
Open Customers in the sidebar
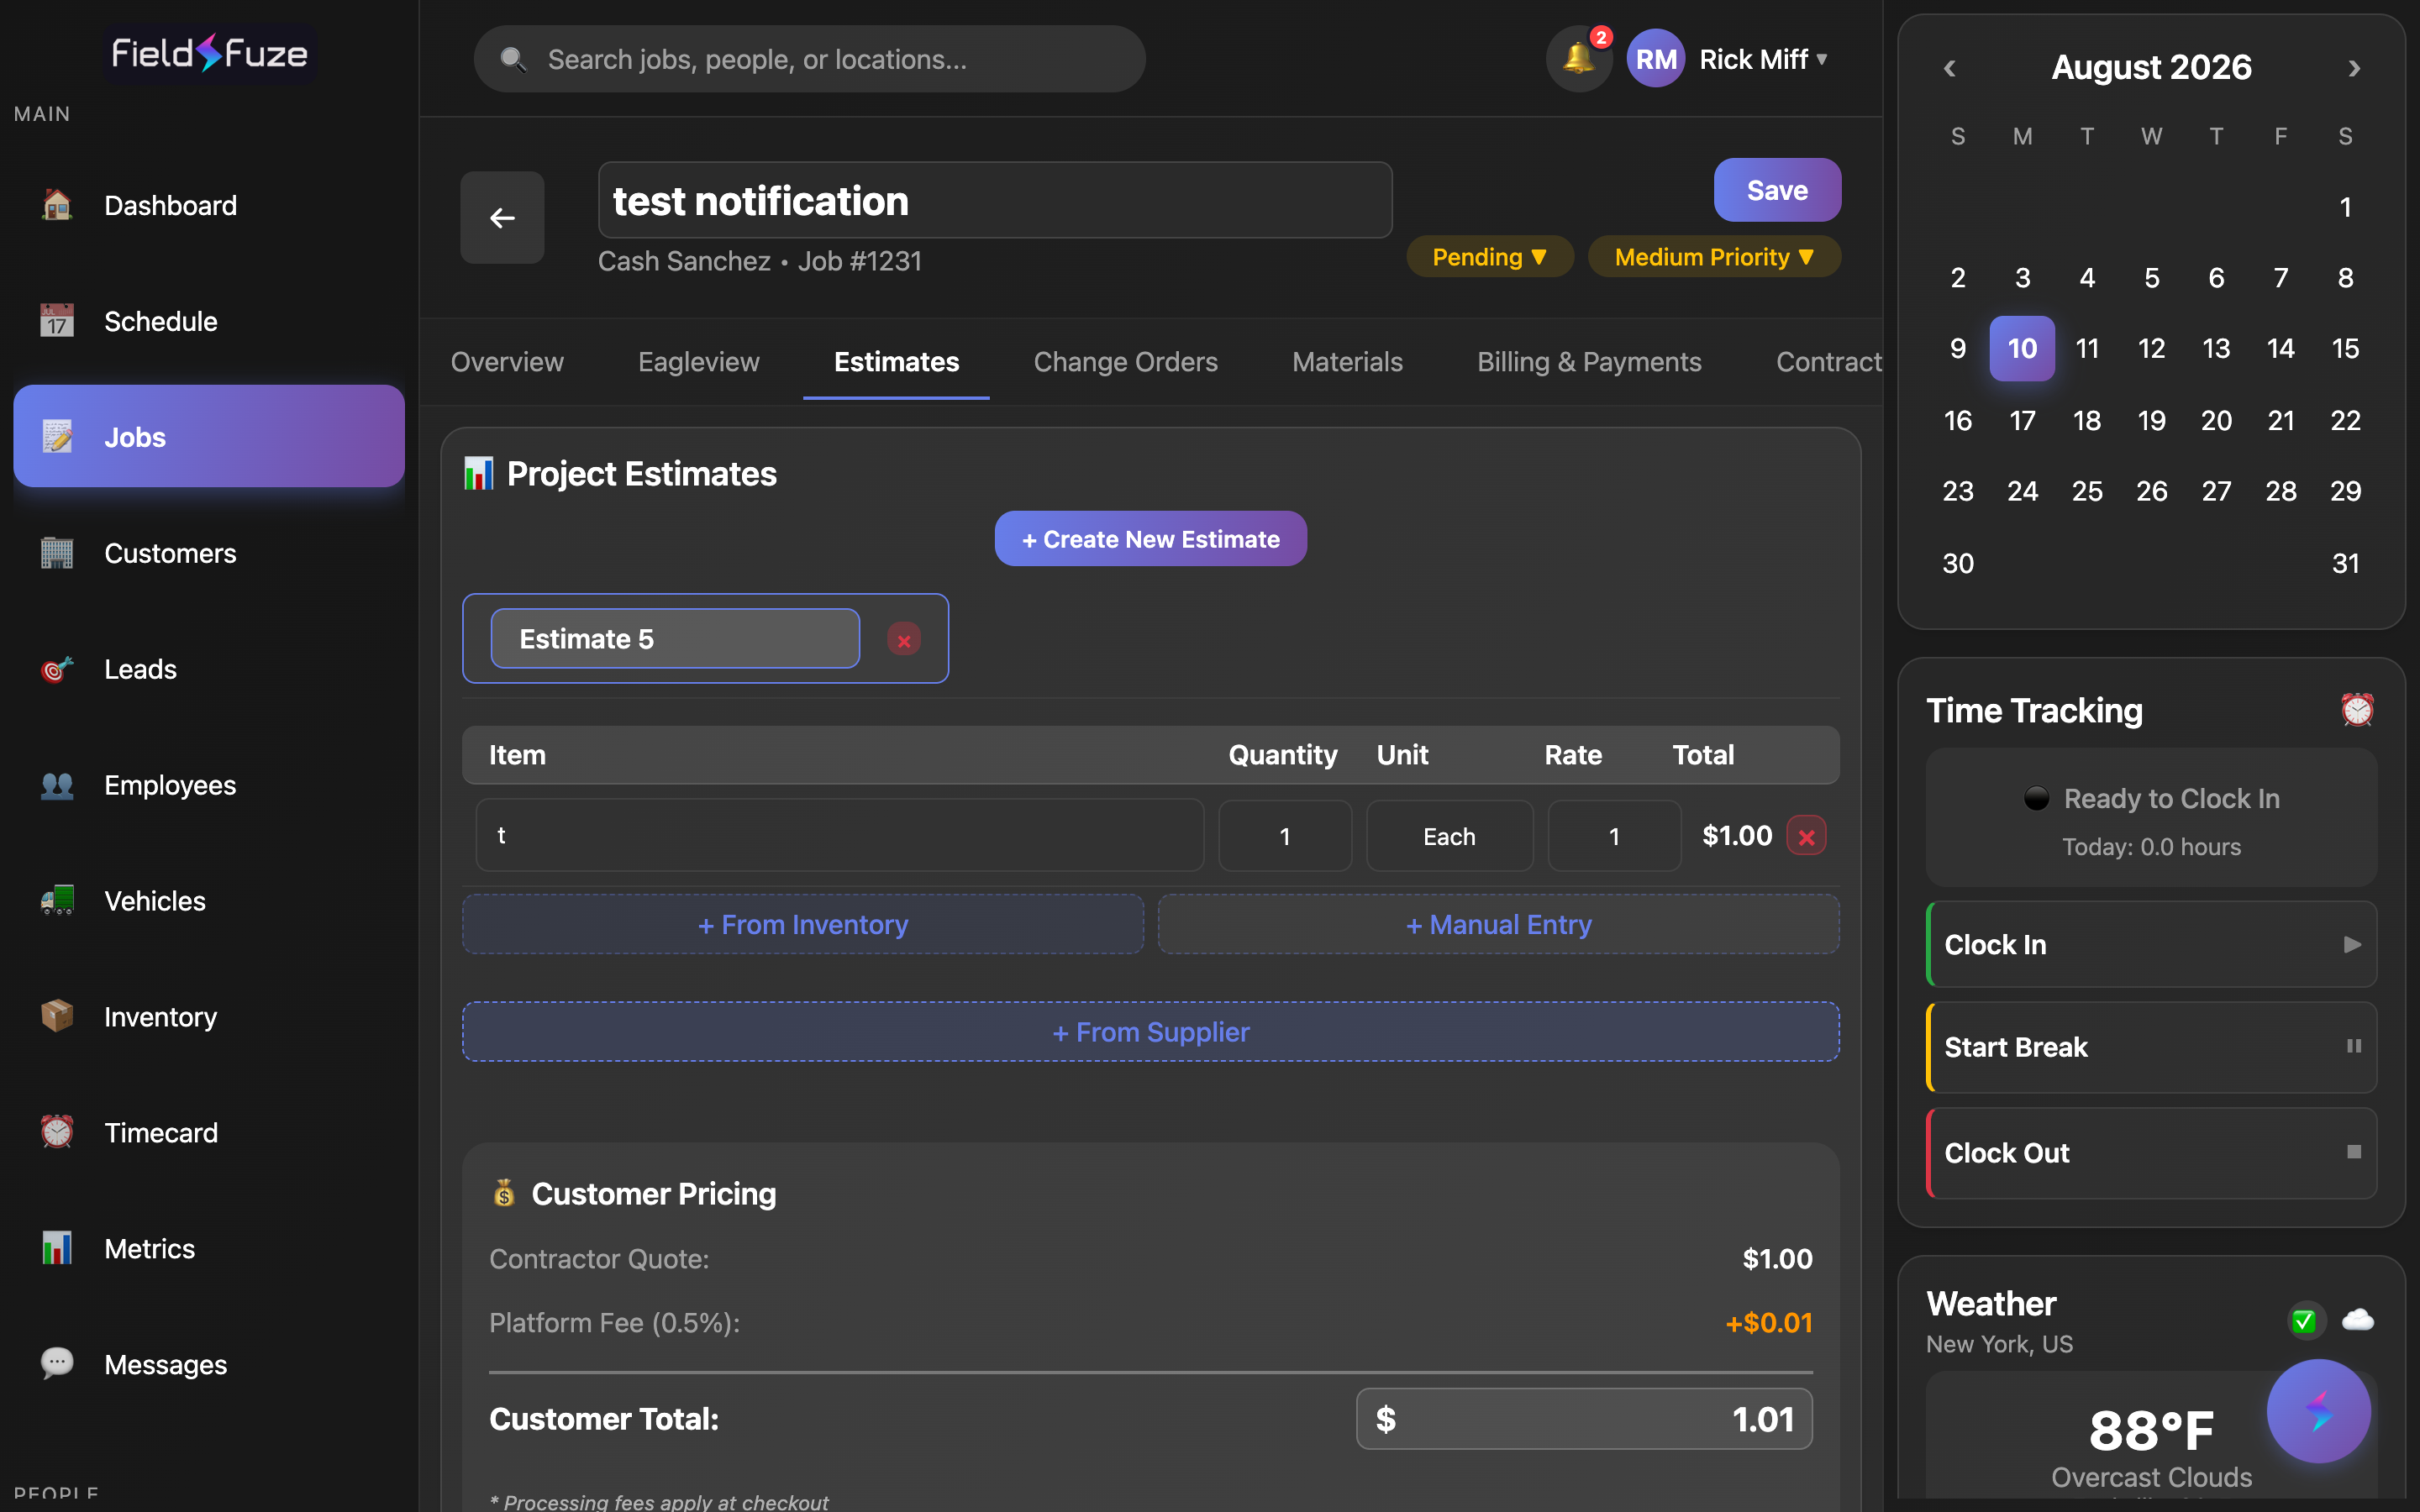tap(209, 553)
